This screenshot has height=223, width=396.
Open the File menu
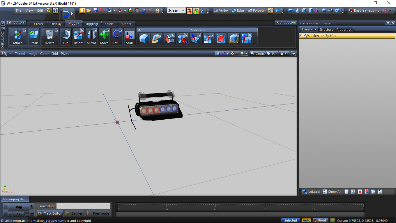19,10
